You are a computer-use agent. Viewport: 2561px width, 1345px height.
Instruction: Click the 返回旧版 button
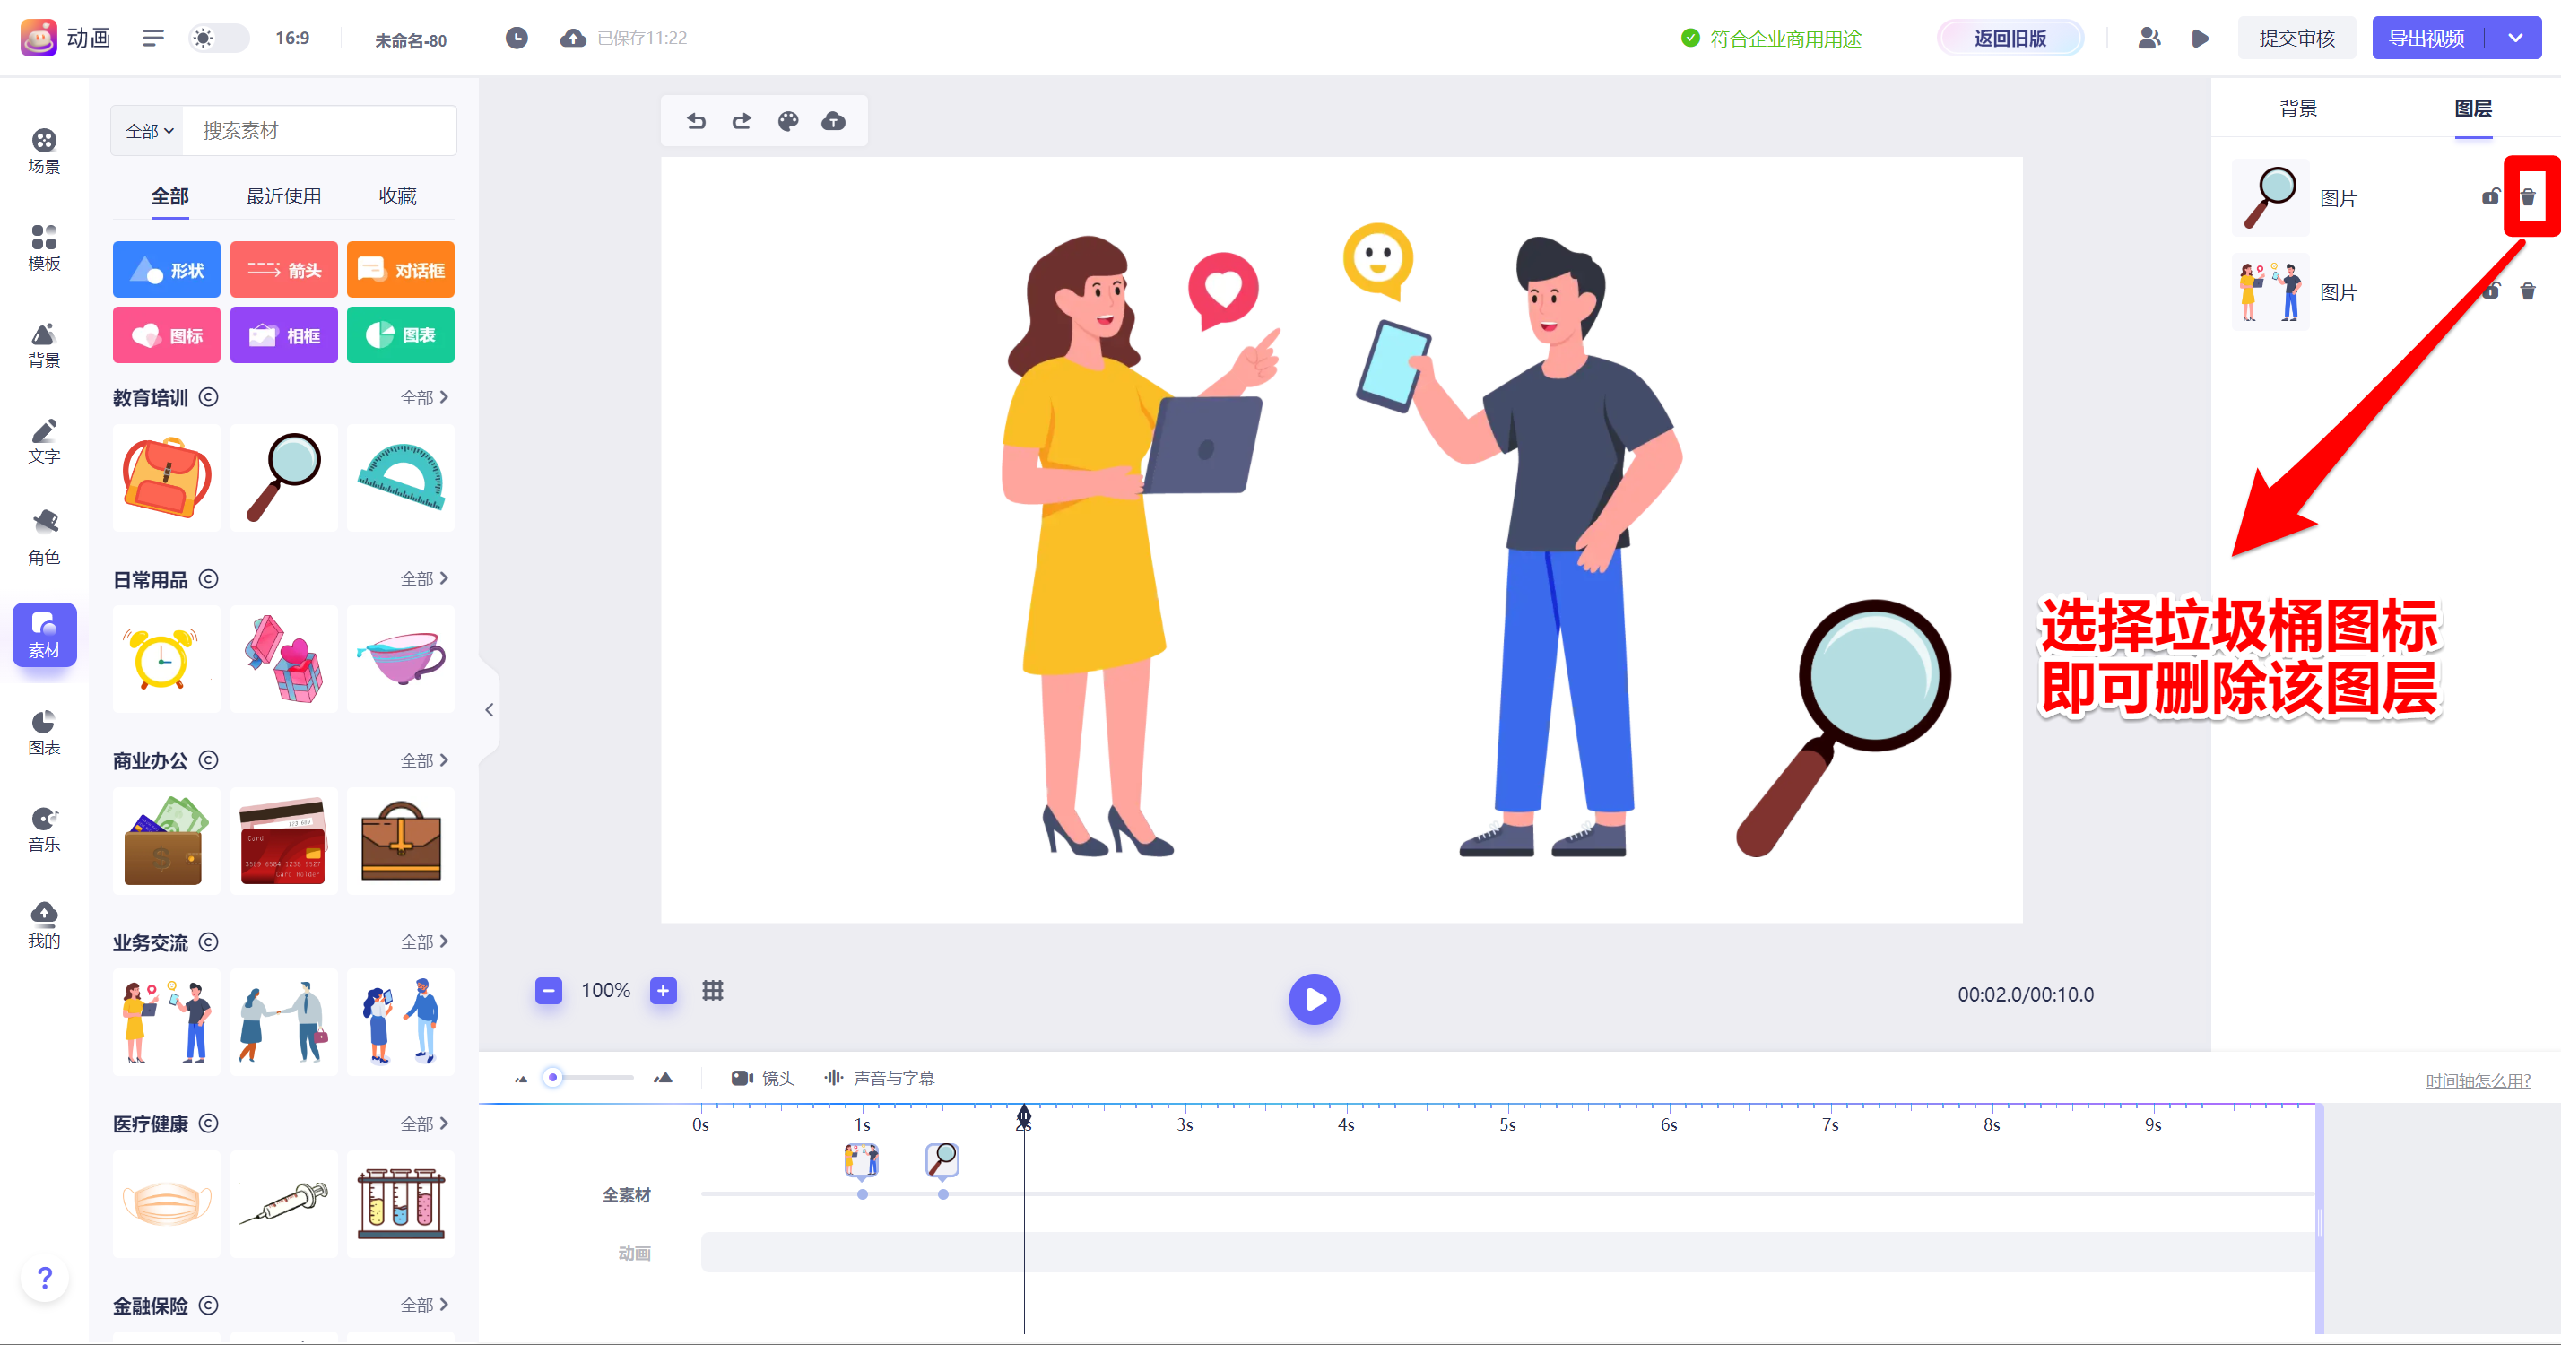(2010, 38)
